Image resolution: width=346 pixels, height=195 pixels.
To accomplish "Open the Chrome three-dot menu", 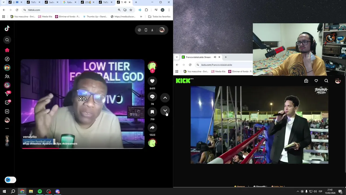I will [169, 10].
